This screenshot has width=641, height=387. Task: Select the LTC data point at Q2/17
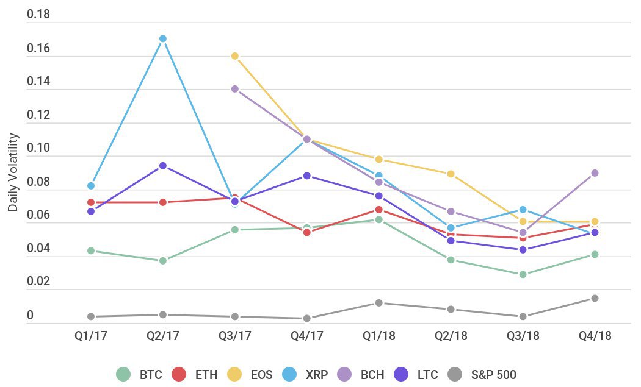163,166
